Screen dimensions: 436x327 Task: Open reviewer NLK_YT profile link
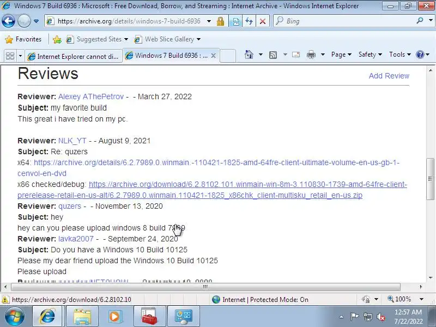coord(72,141)
